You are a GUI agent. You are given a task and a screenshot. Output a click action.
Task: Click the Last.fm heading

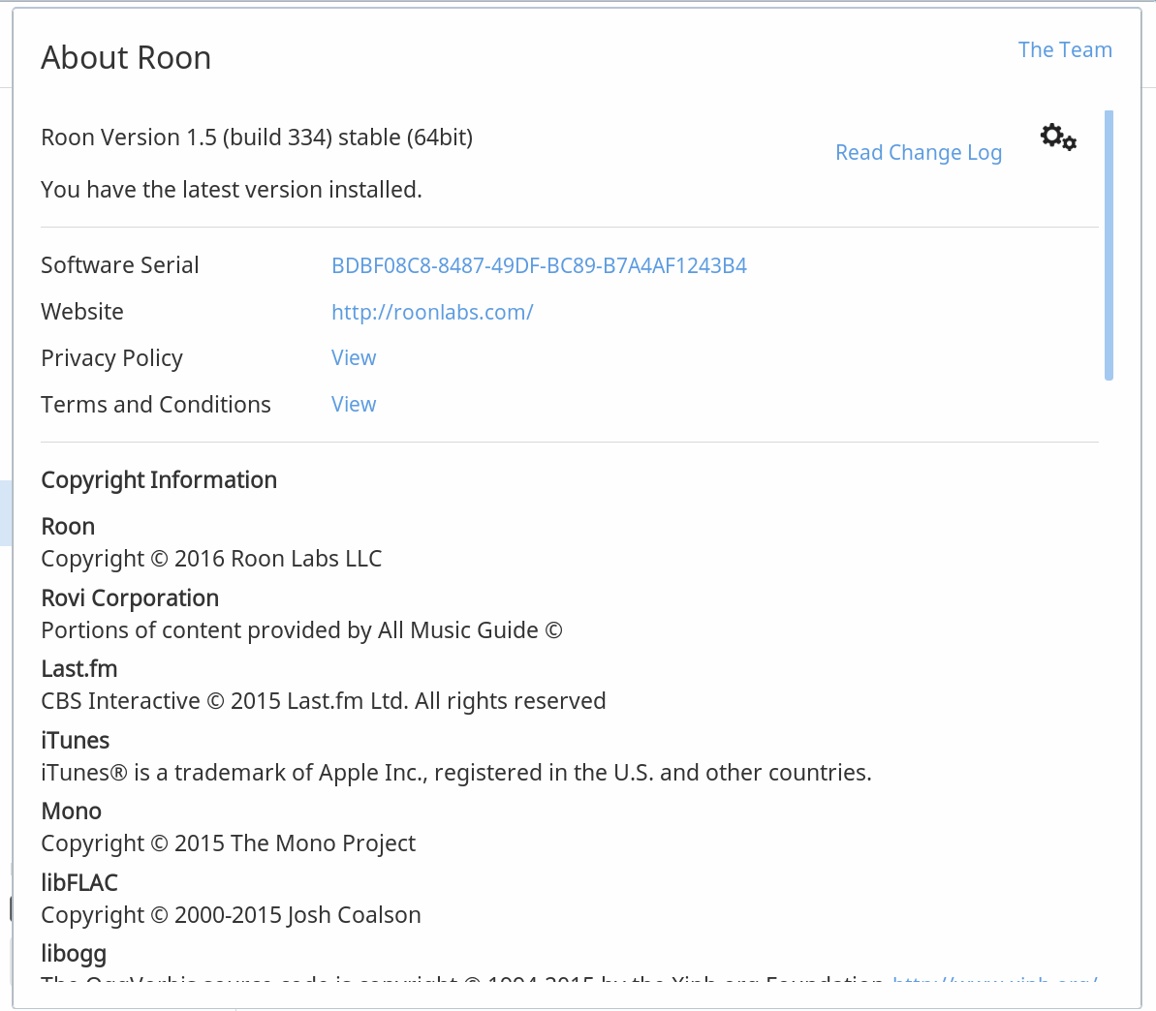pyautogui.click(x=78, y=669)
